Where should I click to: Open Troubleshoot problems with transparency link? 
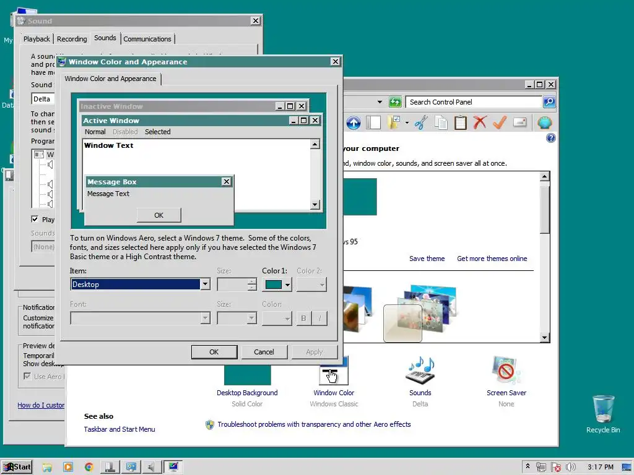click(314, 424)
